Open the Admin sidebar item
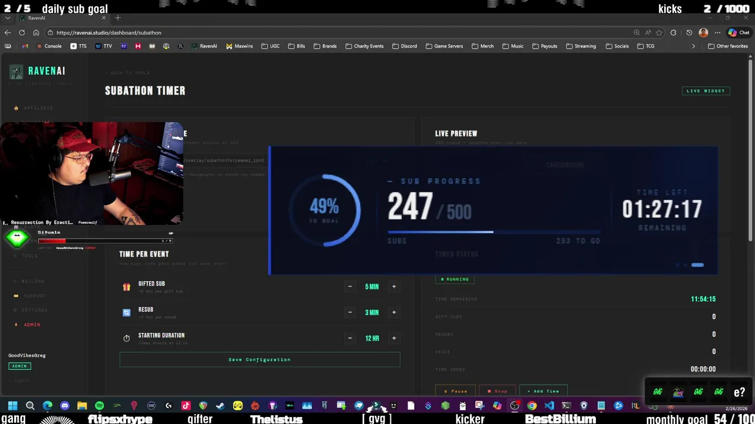755x424 pixels. click(28, 324)
